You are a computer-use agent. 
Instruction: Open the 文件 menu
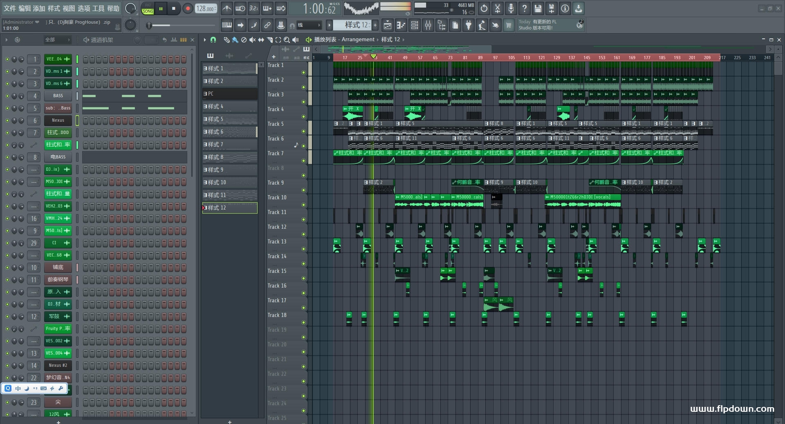(x=10, y=9)
